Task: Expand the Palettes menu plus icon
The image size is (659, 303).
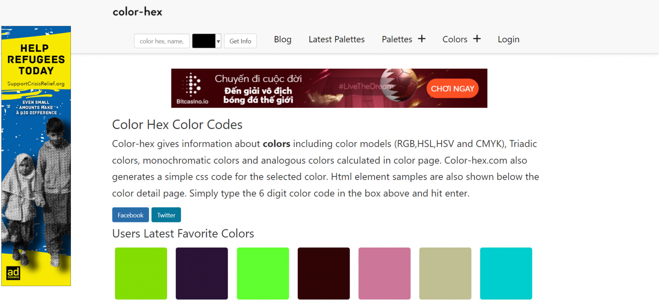Action: (x=421, y=39)
